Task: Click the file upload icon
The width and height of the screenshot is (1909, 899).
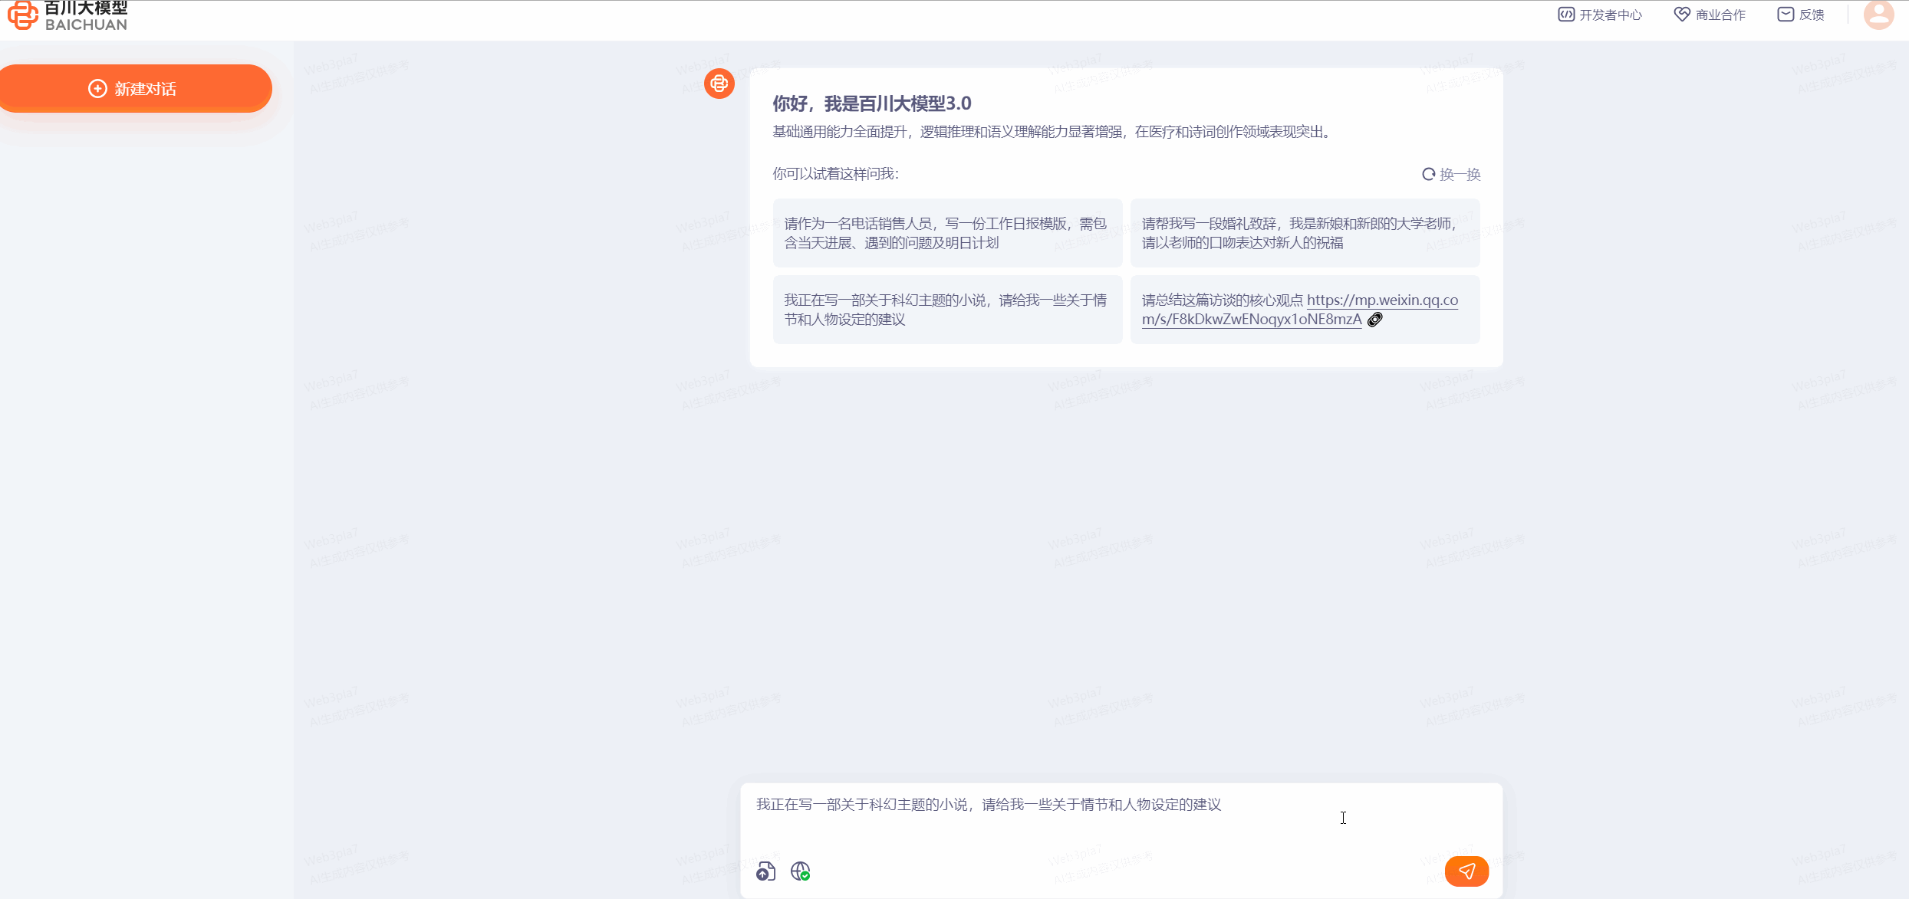Action: point(765,871)
